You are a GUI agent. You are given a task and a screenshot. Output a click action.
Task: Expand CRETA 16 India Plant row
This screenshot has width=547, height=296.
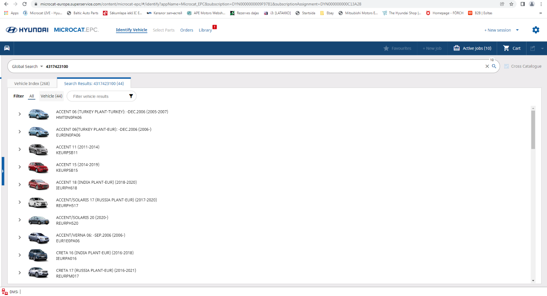pyautogui.click(x=19, y=255)
